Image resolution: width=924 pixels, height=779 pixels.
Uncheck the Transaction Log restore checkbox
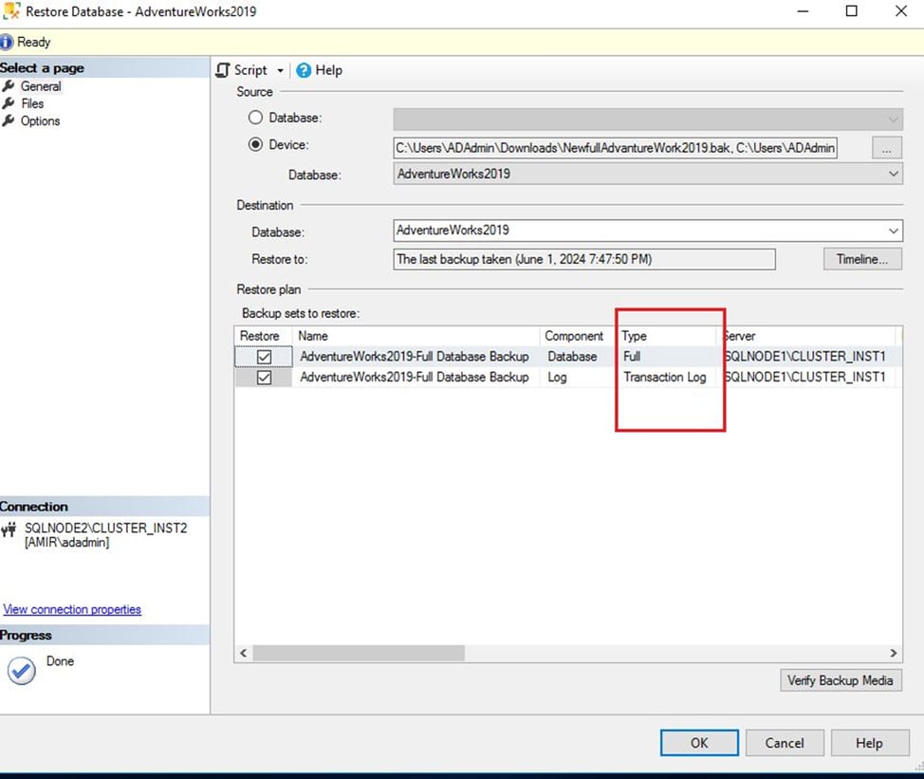(263, 377)
